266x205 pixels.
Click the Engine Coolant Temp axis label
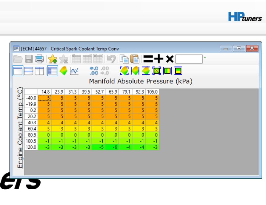tap(20, 128)
